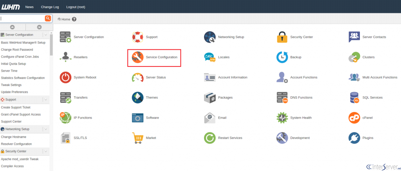Open the Packages box icon

coord(210,98)
